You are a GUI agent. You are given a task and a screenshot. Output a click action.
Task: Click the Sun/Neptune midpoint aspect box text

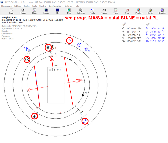point(55,70)
